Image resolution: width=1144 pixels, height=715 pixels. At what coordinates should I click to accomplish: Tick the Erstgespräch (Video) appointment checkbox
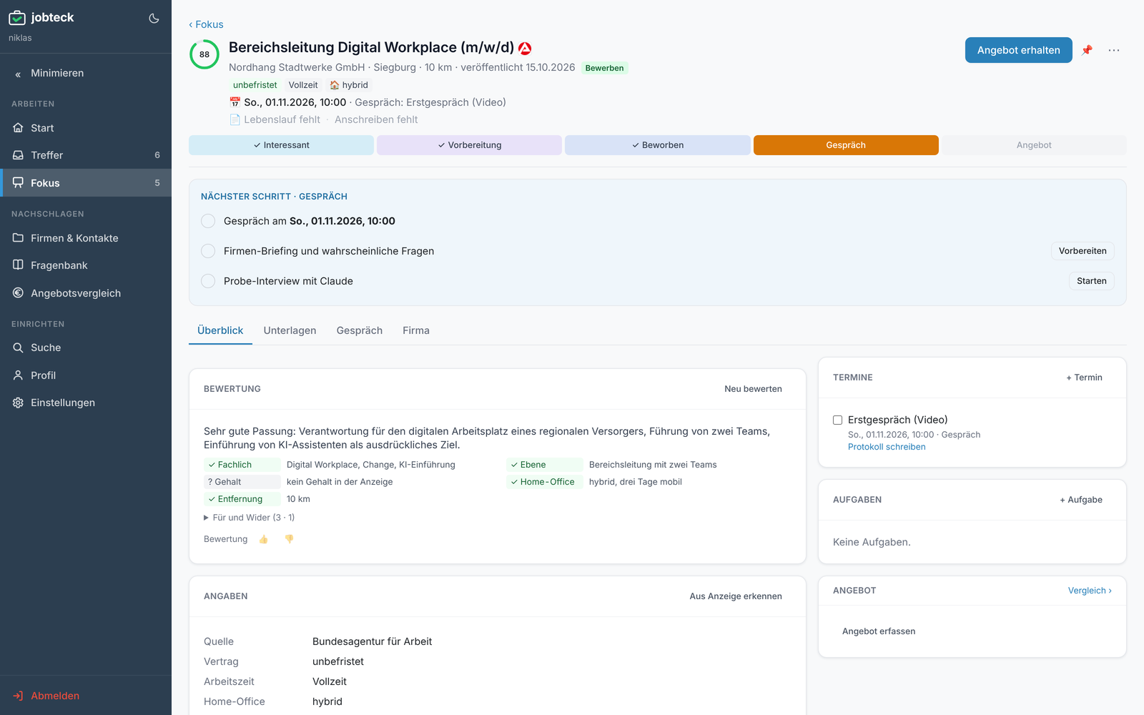pos(837,420)
